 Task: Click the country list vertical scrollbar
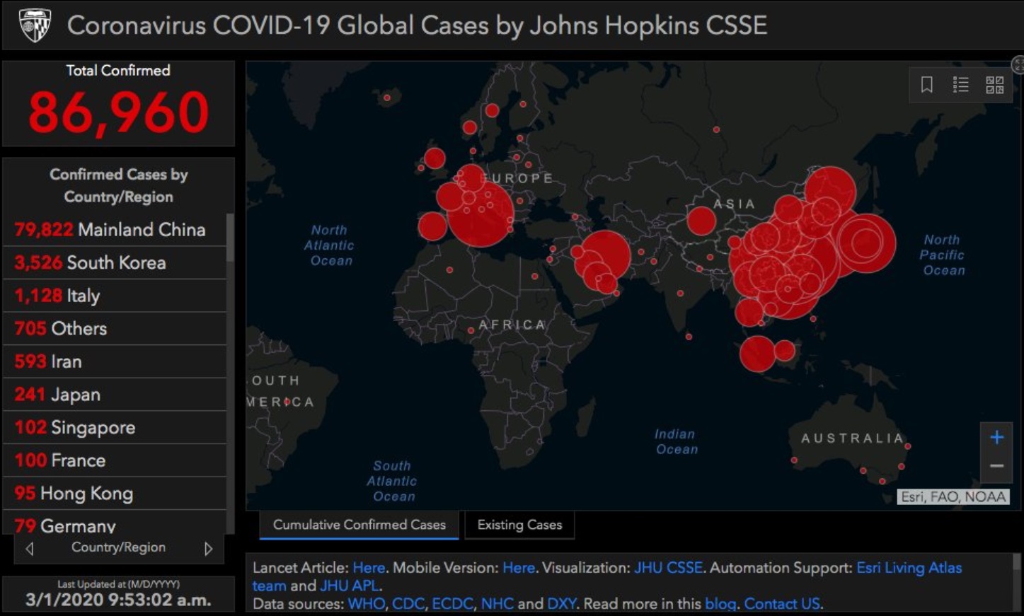pos(230,237)
